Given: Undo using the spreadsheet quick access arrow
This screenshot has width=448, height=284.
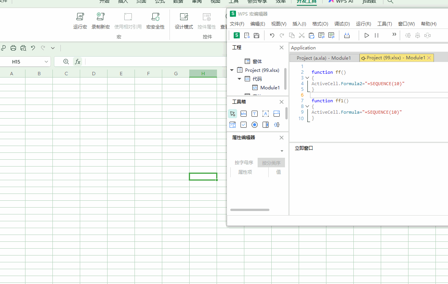Looking at the screenshot, I should point(33,48).
